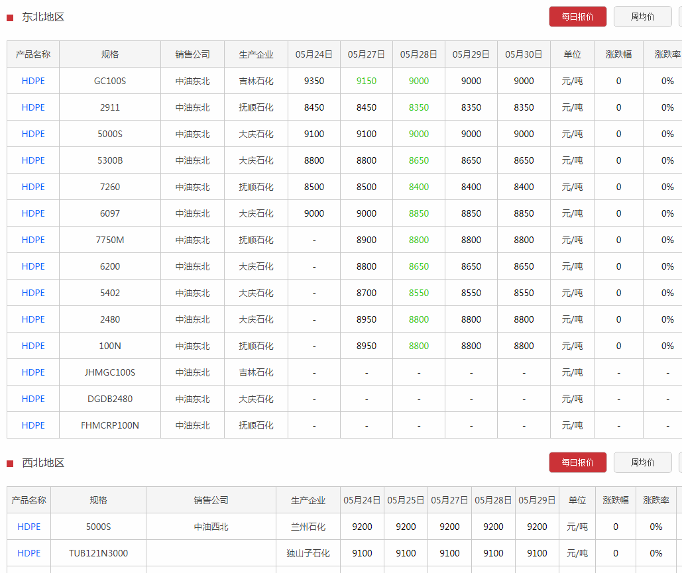Image resolution: width=682 pixels, height=573 pixels.
Task: Open HDPE link in 5402 row
Action: [33, 293]
